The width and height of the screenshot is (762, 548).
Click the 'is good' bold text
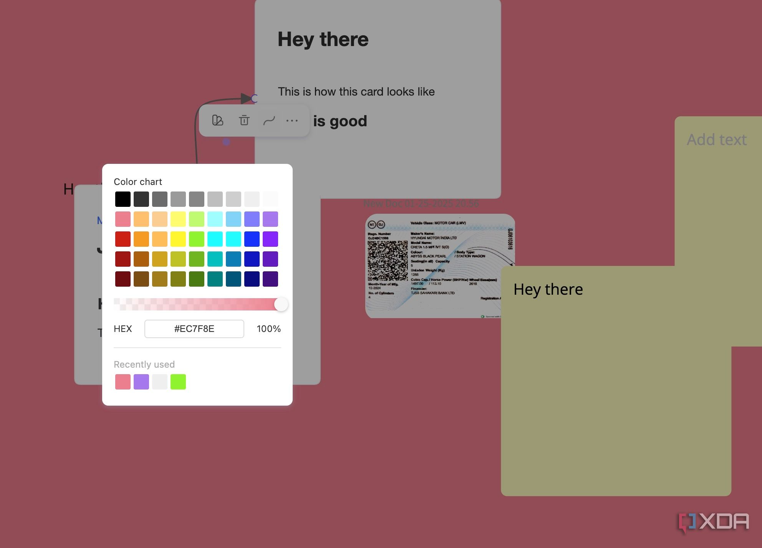[x=340, y=121]
